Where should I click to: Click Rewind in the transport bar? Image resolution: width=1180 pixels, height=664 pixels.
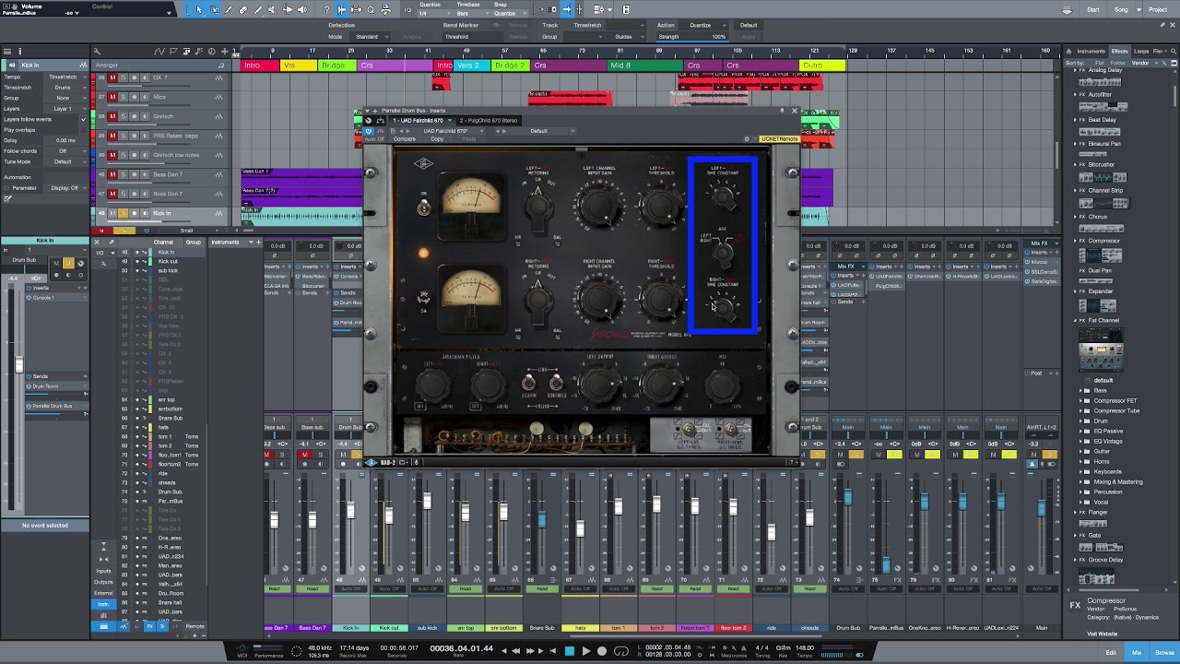tap(516, 651)
